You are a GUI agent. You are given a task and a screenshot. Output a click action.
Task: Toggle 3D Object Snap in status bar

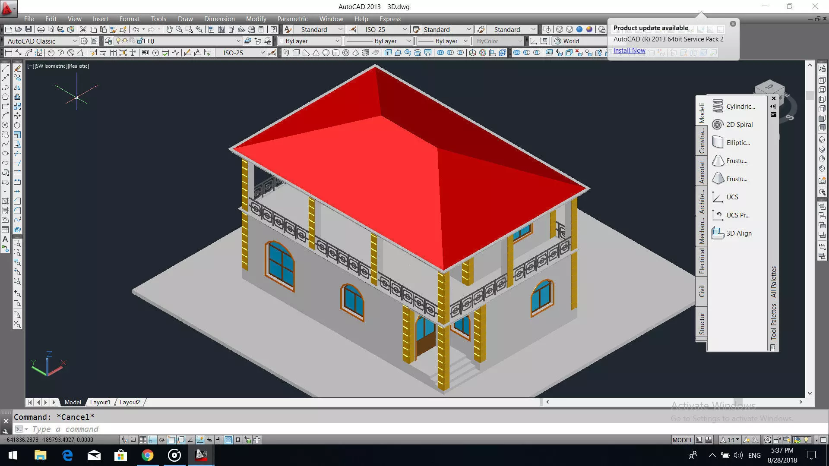[181, 440]
